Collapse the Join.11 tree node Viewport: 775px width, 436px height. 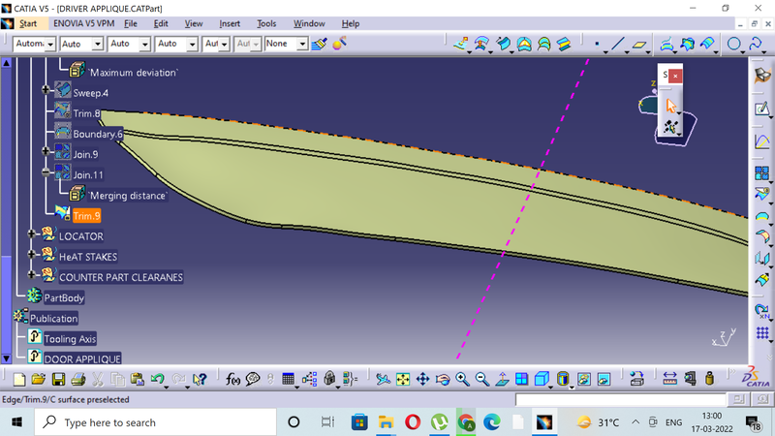coord(46,173)
